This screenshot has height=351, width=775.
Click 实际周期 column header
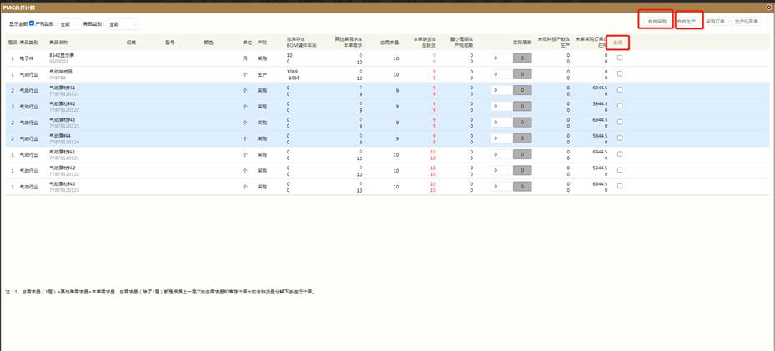tap(522, 43)
